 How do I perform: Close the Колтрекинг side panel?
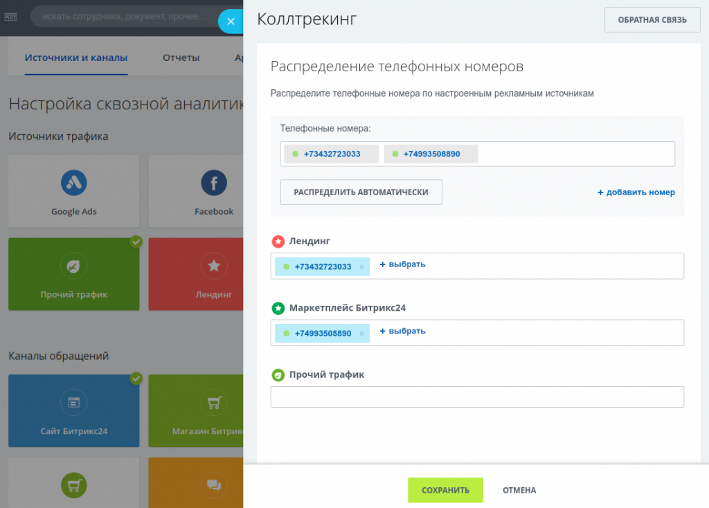(x=231, y=21)
